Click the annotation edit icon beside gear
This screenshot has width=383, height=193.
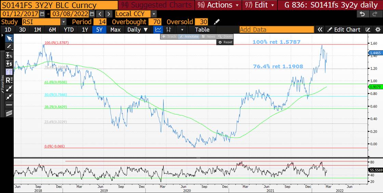tap(368, 30)
